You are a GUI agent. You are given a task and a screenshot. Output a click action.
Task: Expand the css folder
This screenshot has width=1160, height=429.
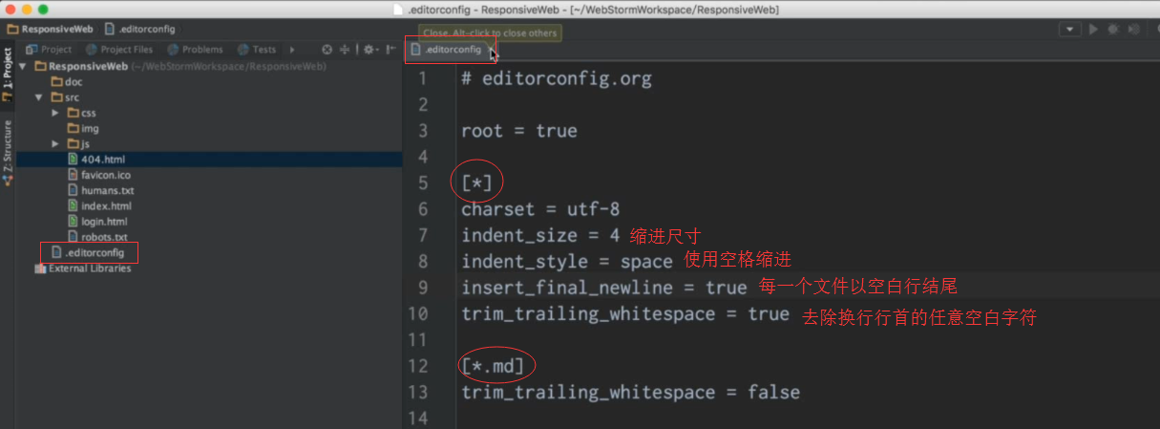point(55,113)
